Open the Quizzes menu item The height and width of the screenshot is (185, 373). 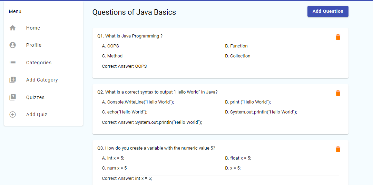pyautogui.click(x=43, y=97)
